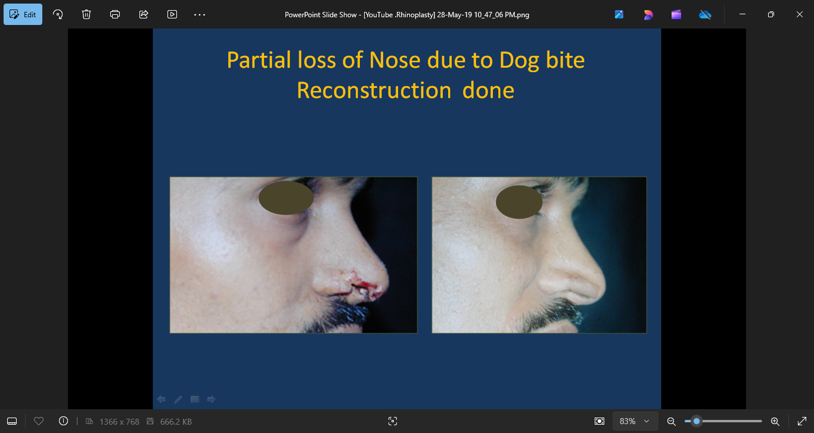Rotate the image using the rotate icon

click(x=58, y=14)
